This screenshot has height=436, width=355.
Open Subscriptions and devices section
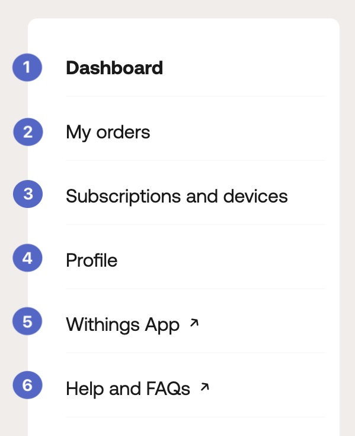click(x=177, y=196)
